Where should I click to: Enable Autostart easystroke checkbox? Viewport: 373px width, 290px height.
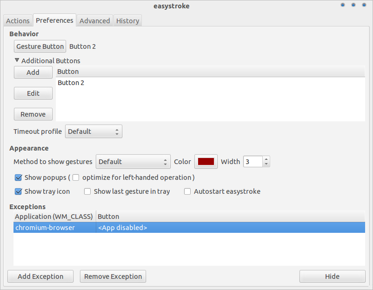(187, 191)
